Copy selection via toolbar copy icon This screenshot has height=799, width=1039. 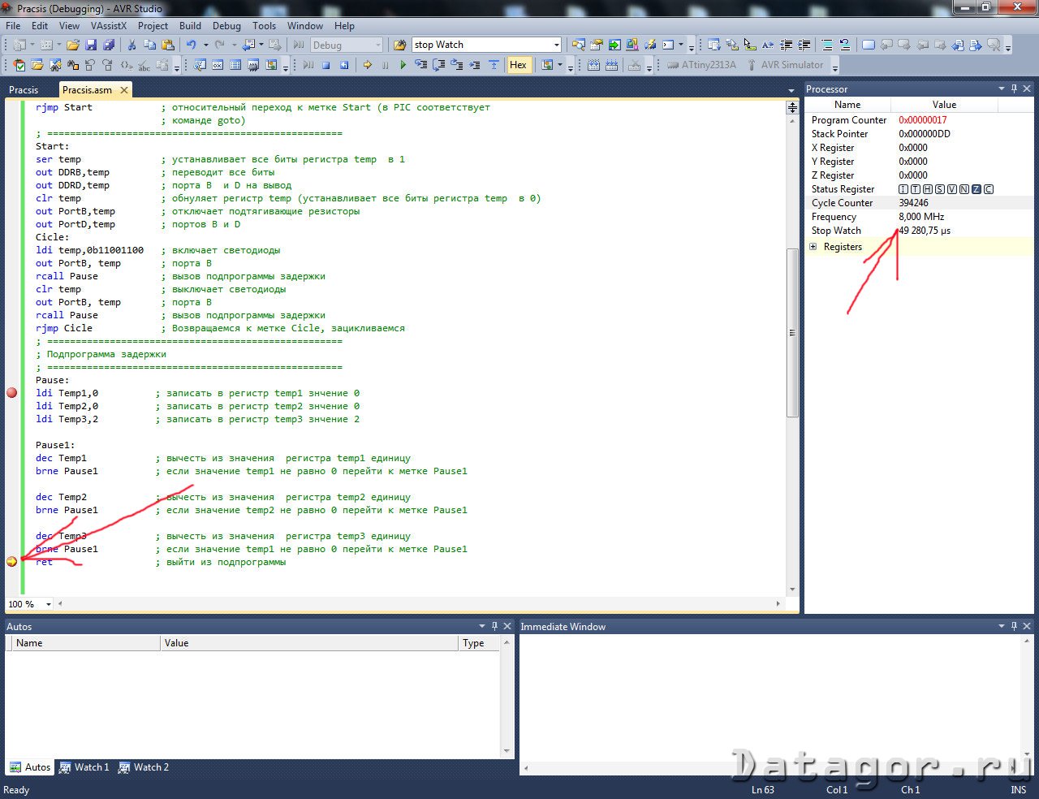[x=150, y=45]
